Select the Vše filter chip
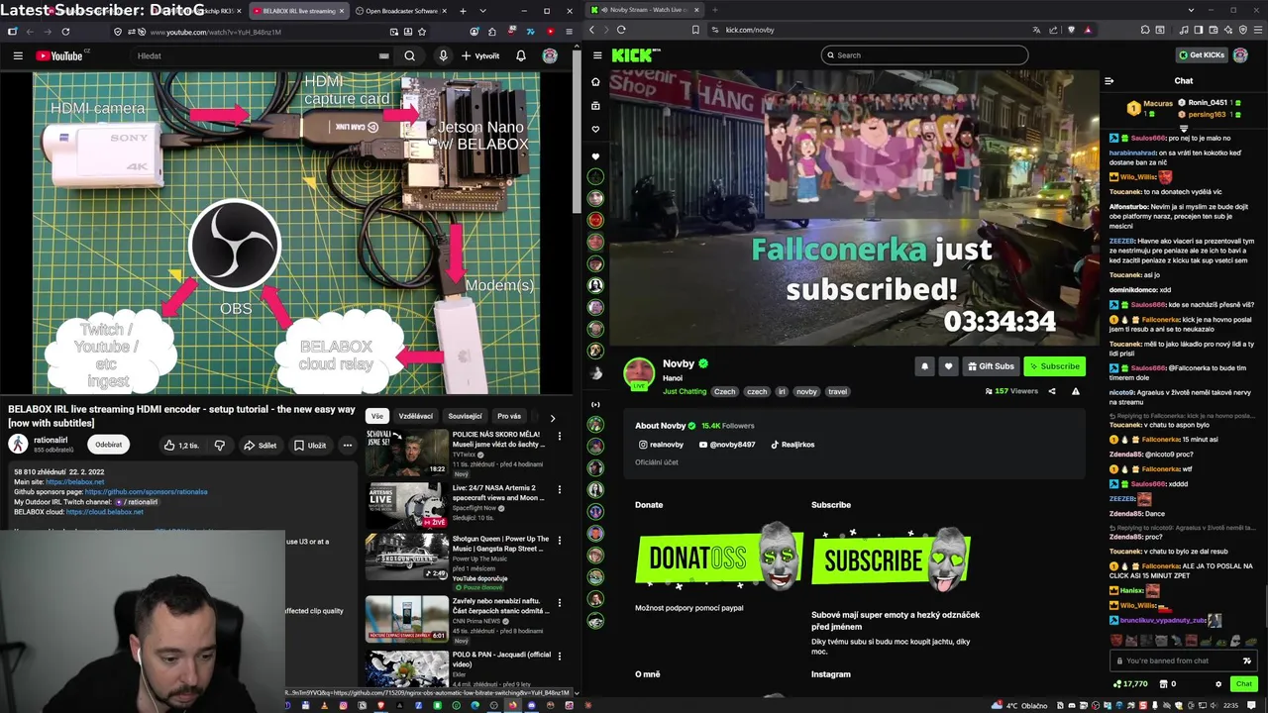Viewport: 1268px width, 713px height. click(376, 416)
